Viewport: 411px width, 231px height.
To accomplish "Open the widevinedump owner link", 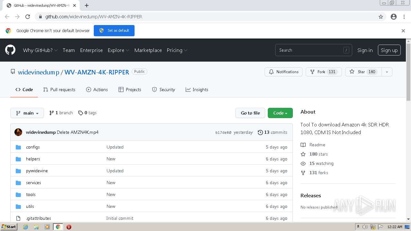I will click(x=39, y=72).
